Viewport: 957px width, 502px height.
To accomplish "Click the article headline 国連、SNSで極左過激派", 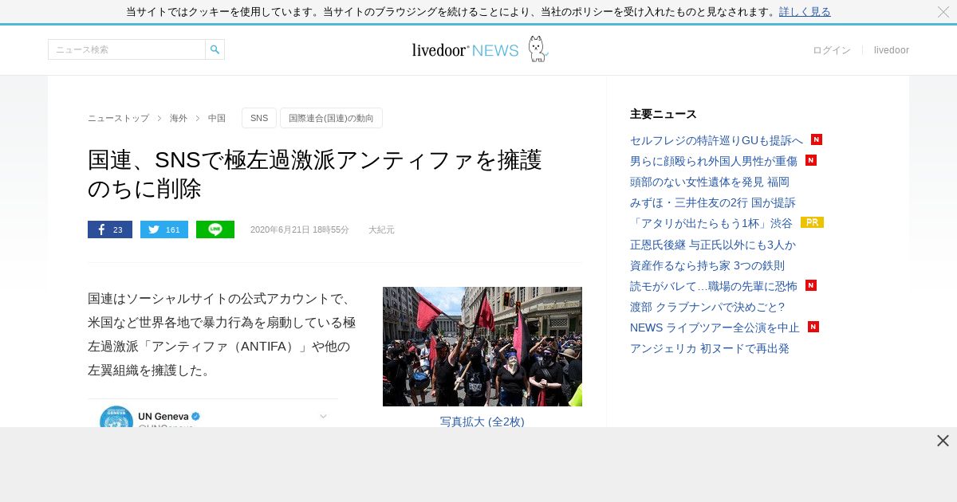I will 315,175.
